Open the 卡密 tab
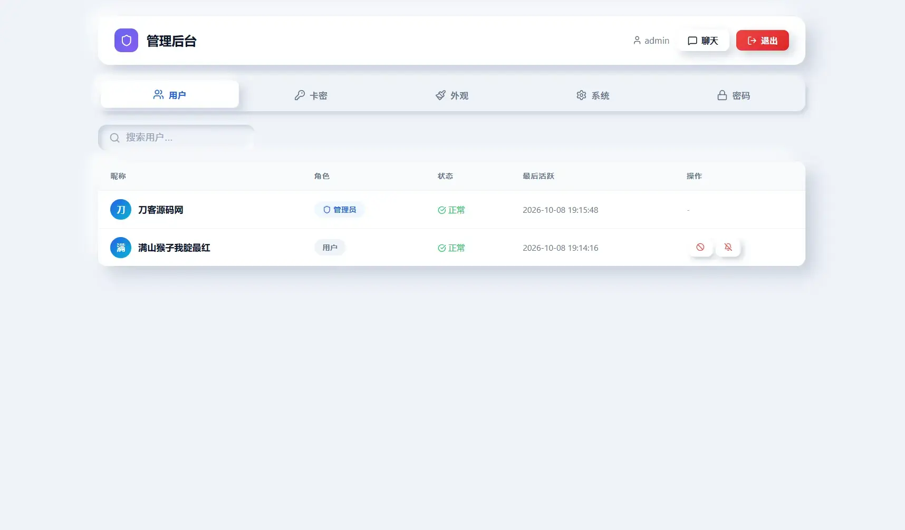Image resolution: width=905 pixels, height=530 pixels. (311, 95)
